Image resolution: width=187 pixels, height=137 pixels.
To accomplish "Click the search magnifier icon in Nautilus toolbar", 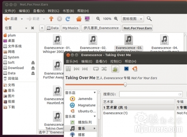I will click(x=149, y=19).
